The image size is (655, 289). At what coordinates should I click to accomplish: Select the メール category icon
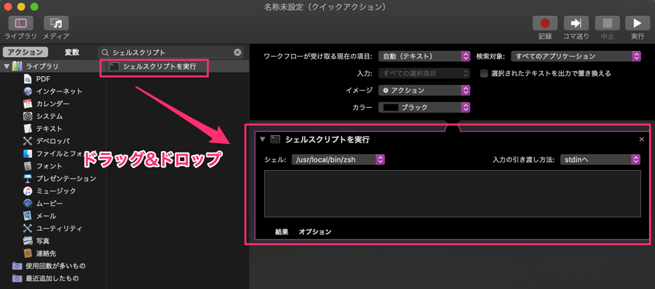[x=28, y=216]
